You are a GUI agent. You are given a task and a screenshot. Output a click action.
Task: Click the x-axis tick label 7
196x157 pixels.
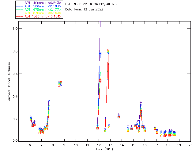pos(41,145)
